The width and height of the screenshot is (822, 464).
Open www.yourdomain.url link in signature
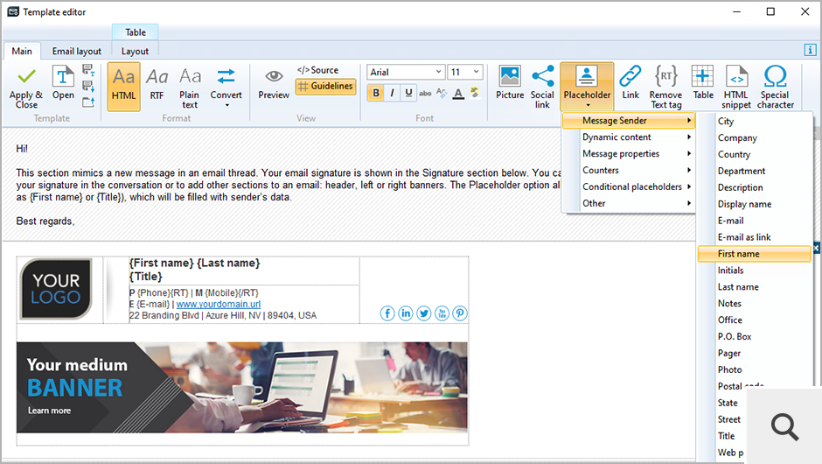pyautogui.click(x=218, y=305)
